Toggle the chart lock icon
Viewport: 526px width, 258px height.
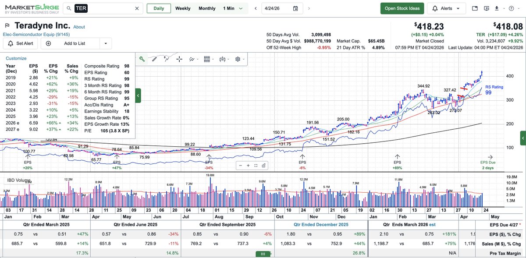263,166
